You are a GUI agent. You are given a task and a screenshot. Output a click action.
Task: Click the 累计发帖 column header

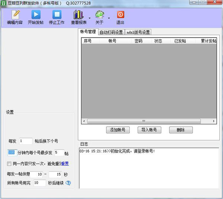pos(206,41)
